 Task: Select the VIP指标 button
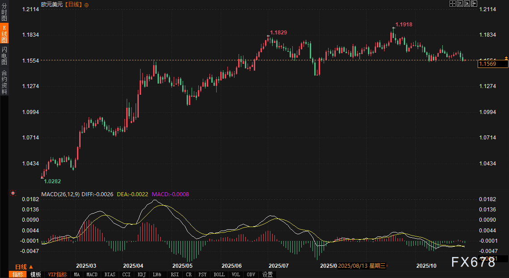coord(57,274)
